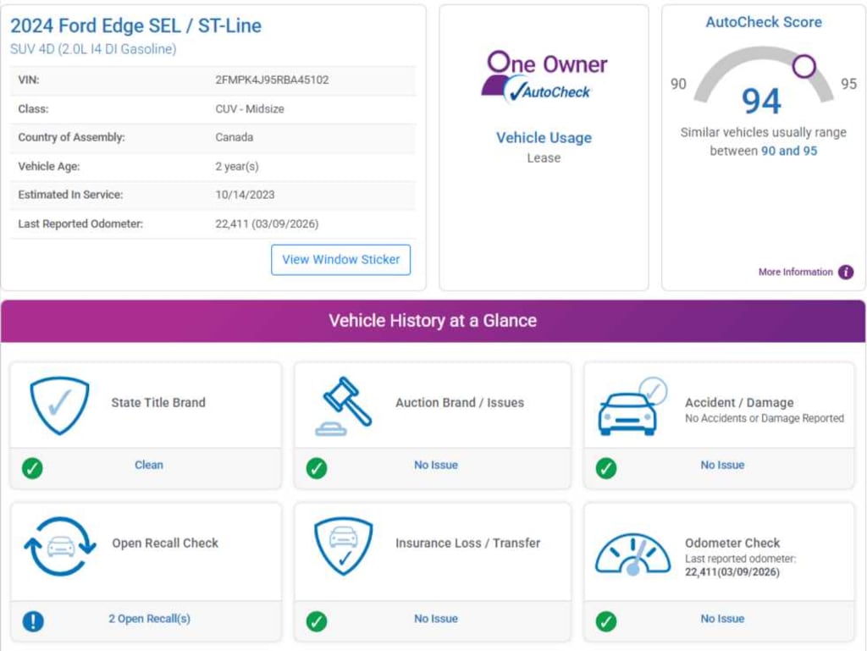Open the View Window Sticker button
Viewport: 867px width, 651px height.
[x=340, y=260]
